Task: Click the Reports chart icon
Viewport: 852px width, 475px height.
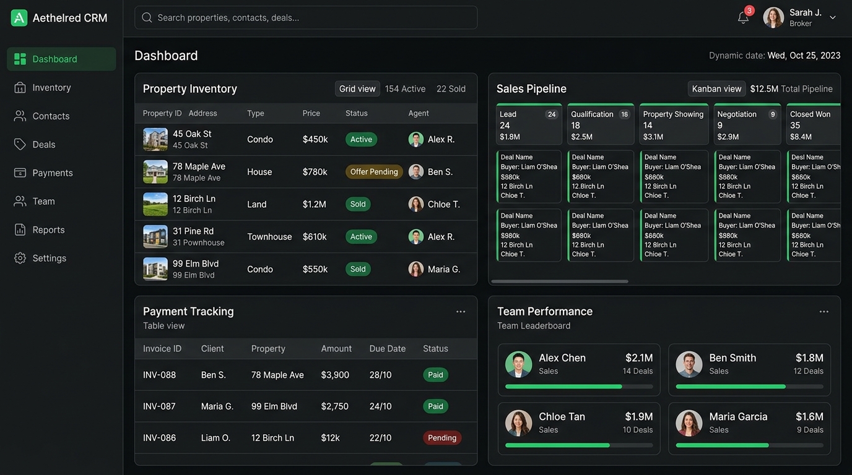Action: (20, 229)
